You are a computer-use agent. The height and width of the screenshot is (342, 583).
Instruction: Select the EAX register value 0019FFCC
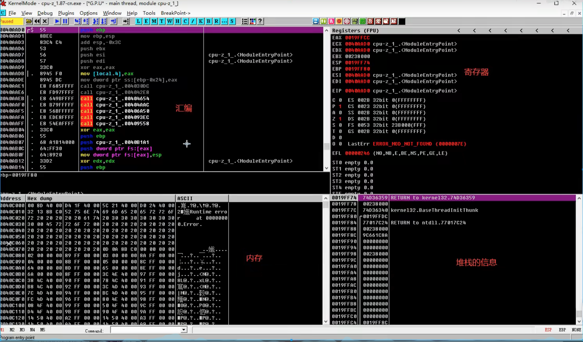pyautogui.click(x=357, y=38)
